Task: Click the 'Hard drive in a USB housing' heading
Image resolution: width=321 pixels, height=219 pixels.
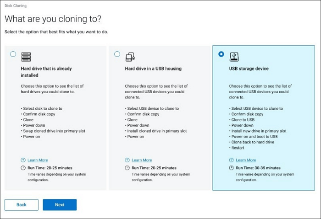Action: tap(153, 69)
